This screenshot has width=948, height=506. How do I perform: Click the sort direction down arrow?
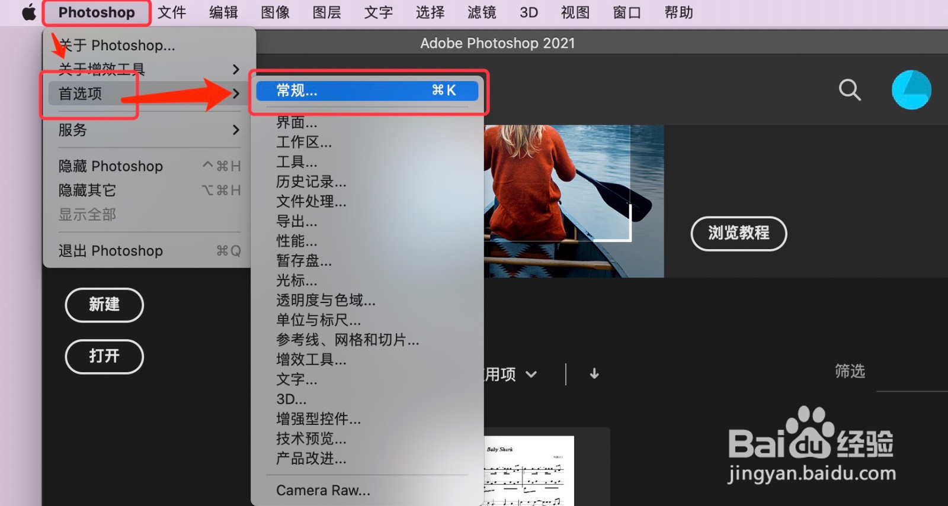click(594, 373)
